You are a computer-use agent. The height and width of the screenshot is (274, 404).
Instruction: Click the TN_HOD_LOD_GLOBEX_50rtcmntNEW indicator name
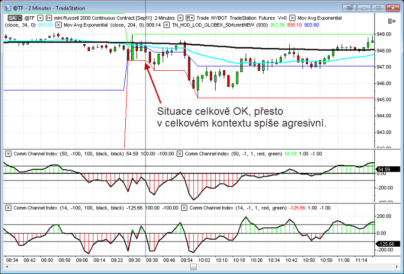213,25
